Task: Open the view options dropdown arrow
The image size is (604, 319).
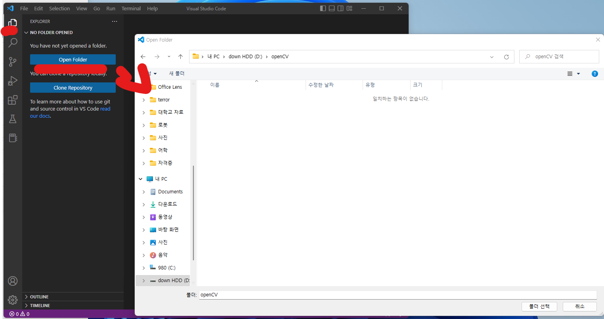Action: tap(578, 74)
